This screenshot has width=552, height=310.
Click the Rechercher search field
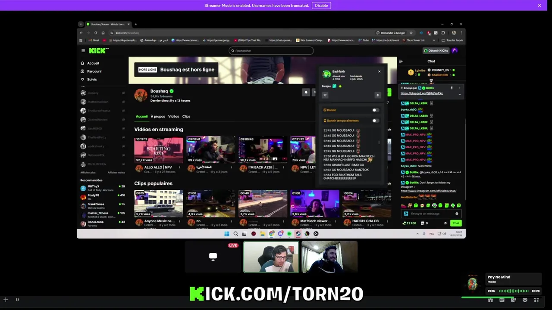pyautogui.click(x=271, y=51)
